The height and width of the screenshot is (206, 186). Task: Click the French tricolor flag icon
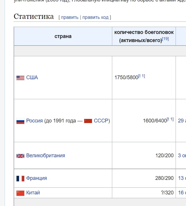[x=20, y=178]
